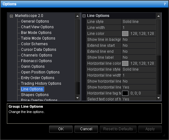Choose Color Schemes in the tree
The image size is (169, 140).
[x=34, y=44]
